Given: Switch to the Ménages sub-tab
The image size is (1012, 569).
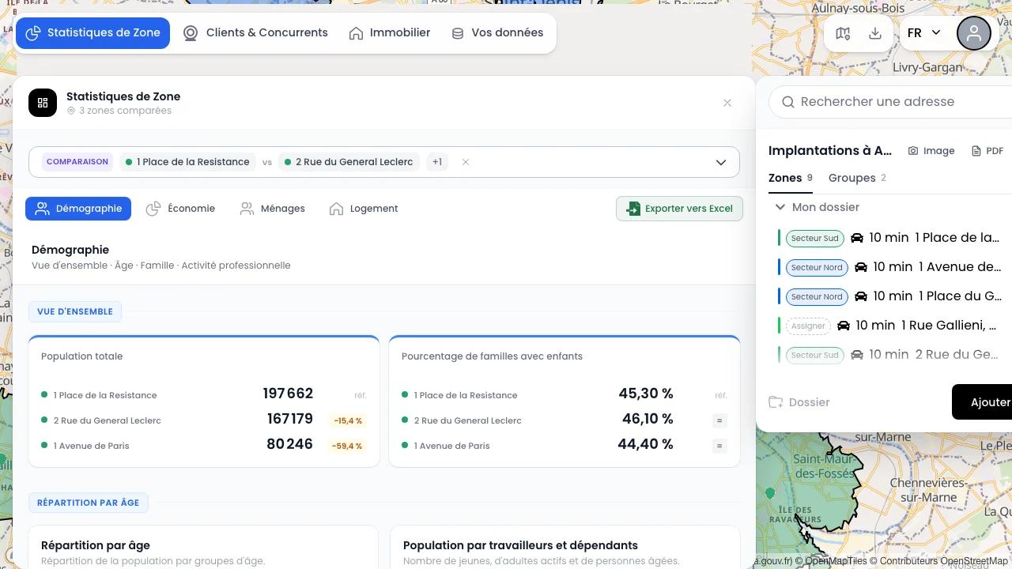Looking at the screenshot, I should pos(272,209).
